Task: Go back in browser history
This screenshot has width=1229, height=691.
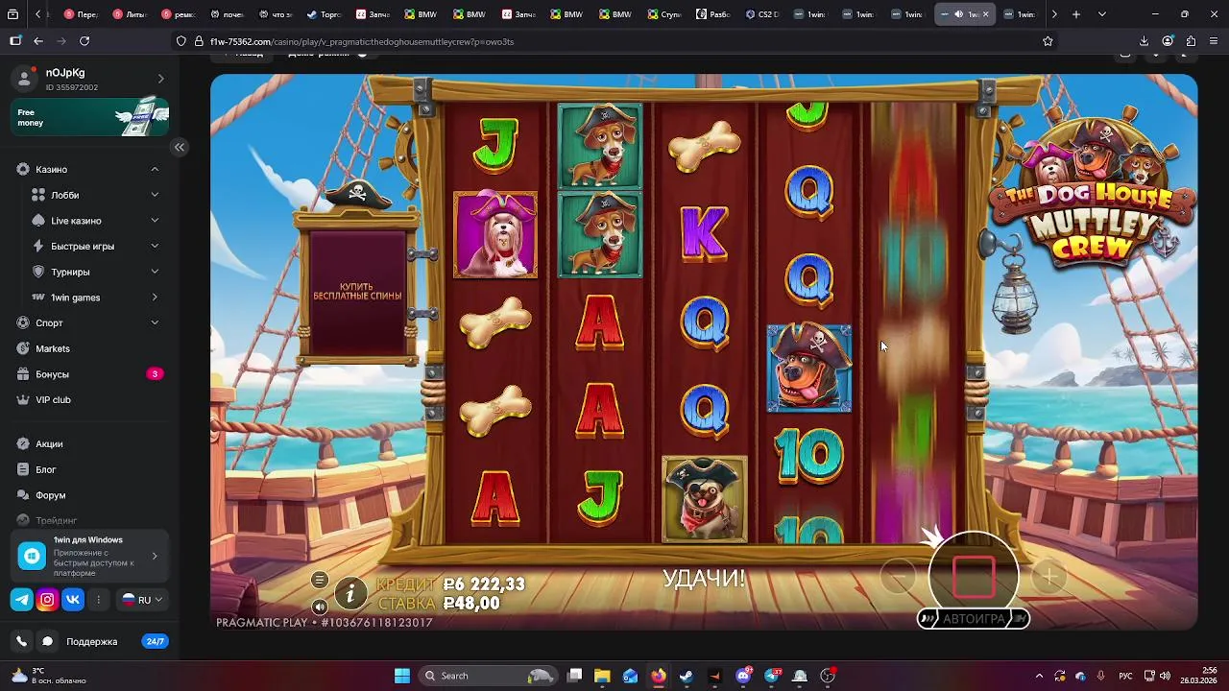Action: click(x=38, y=41)
